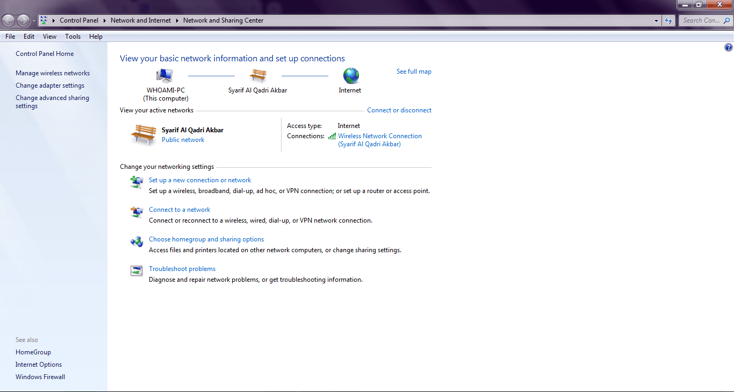Click Connect or disconnect link
The height and width of the screenshot is (392, 734).
399,110
